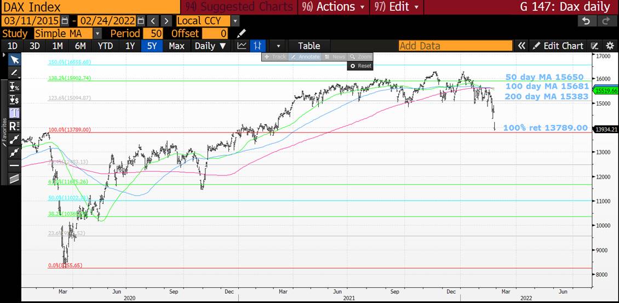619x303 pixels.
Task: Click Annotate button on chart toolbar
Action: click(305, 57)
